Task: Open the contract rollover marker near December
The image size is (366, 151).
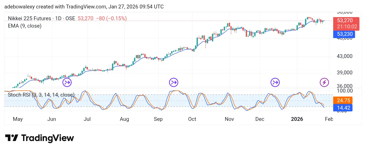Action: pos(275,83)
